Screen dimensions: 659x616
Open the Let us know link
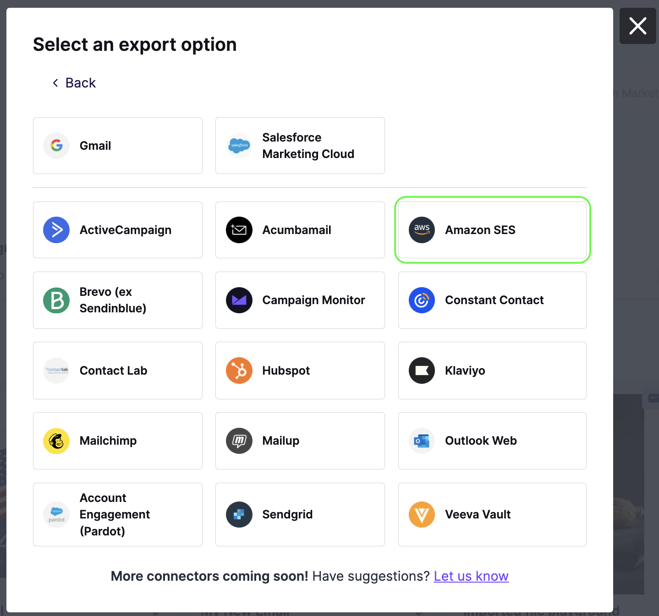coord(471,576)
